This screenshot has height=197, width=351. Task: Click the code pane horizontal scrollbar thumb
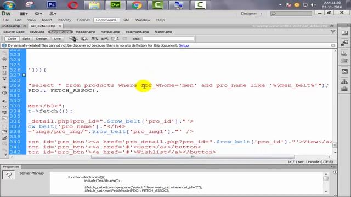point(193,157)
